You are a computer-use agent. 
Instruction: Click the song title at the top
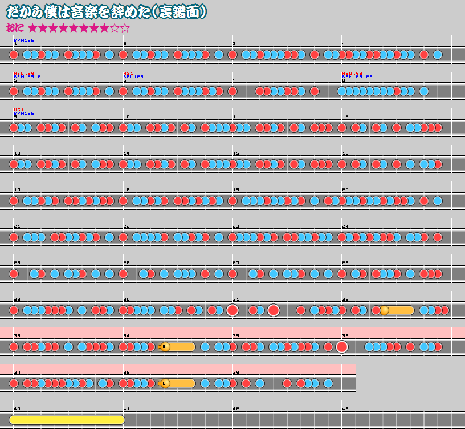click(106, 12)
